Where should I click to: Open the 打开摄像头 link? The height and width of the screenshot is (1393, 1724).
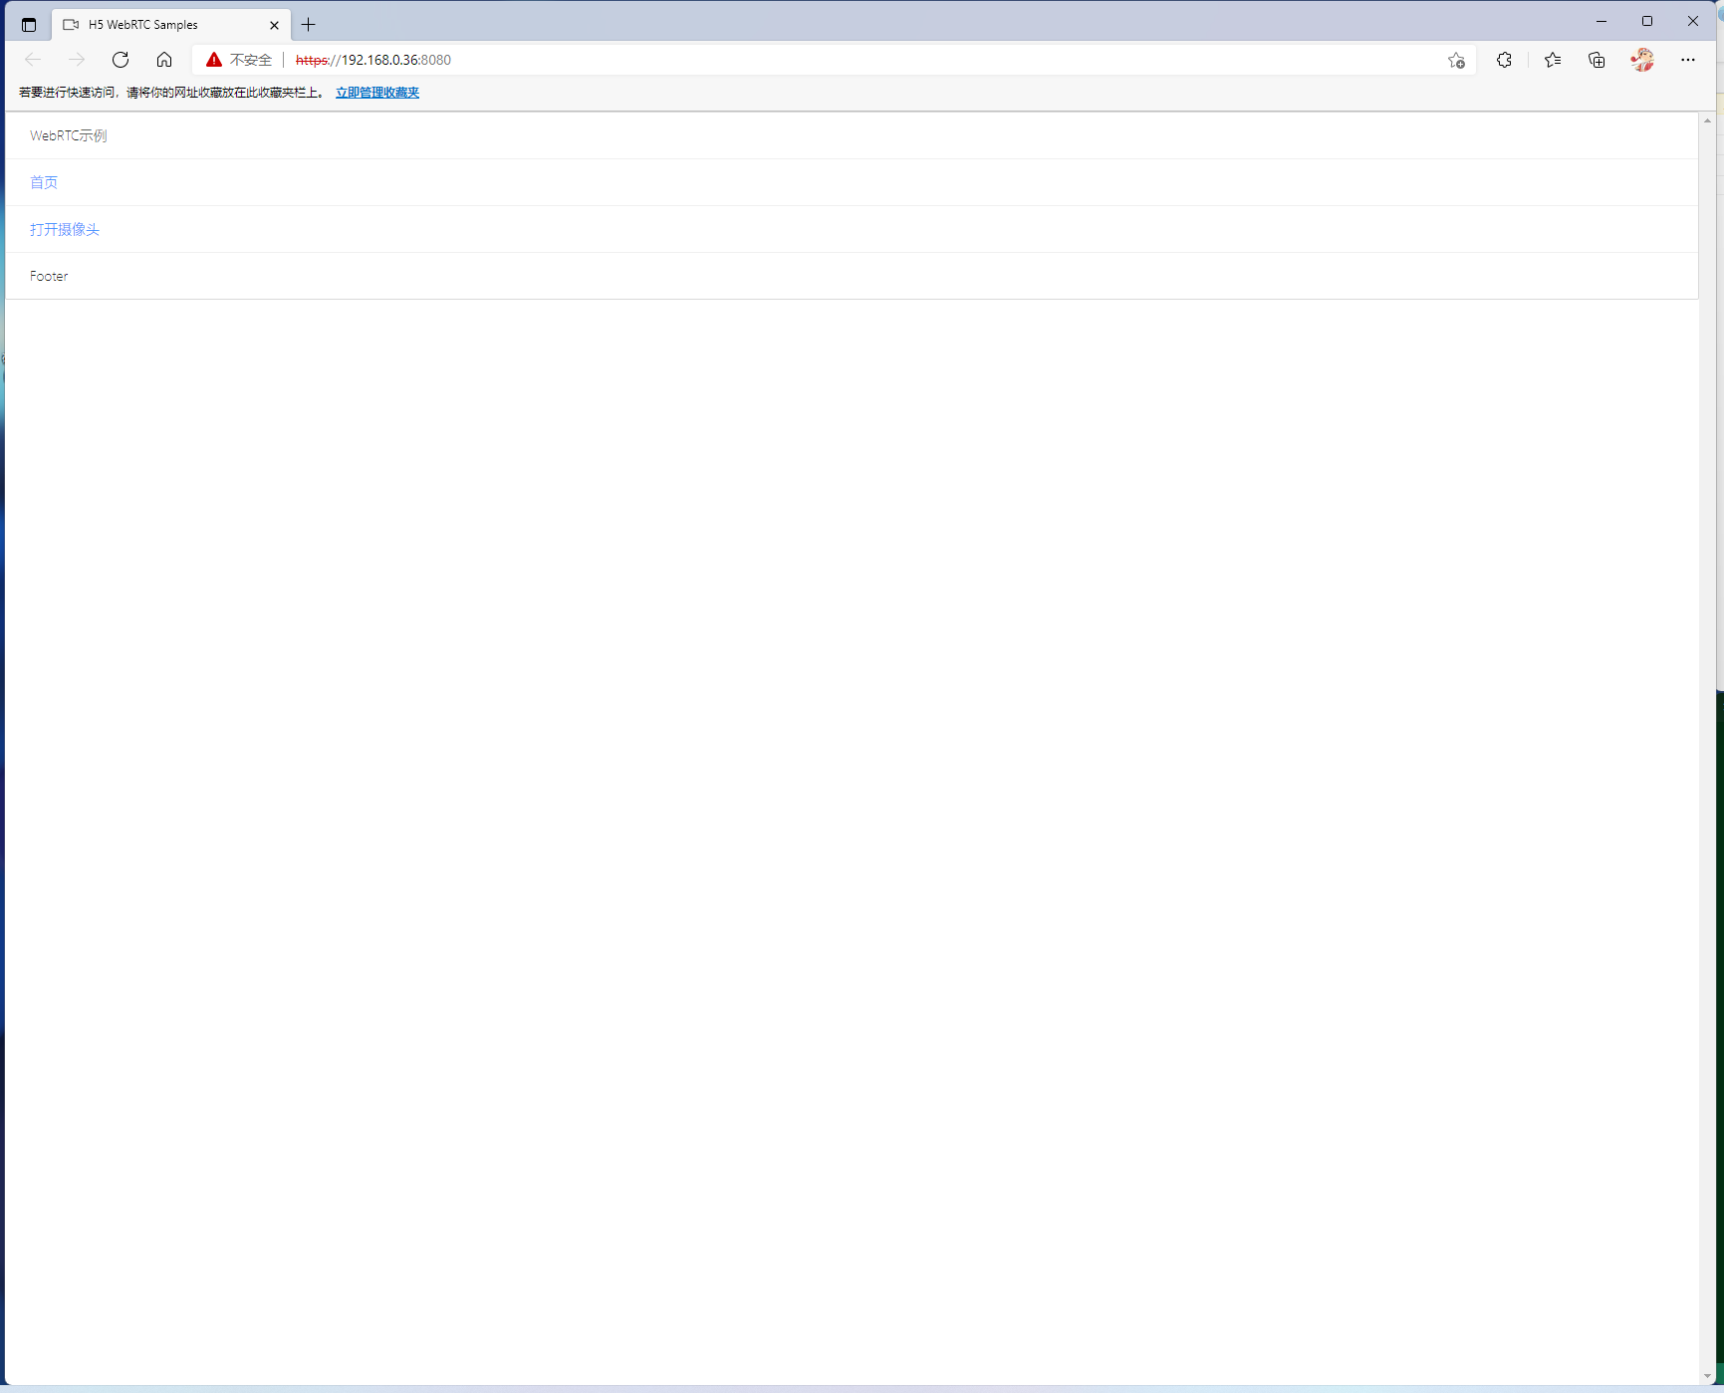(65, 229)
